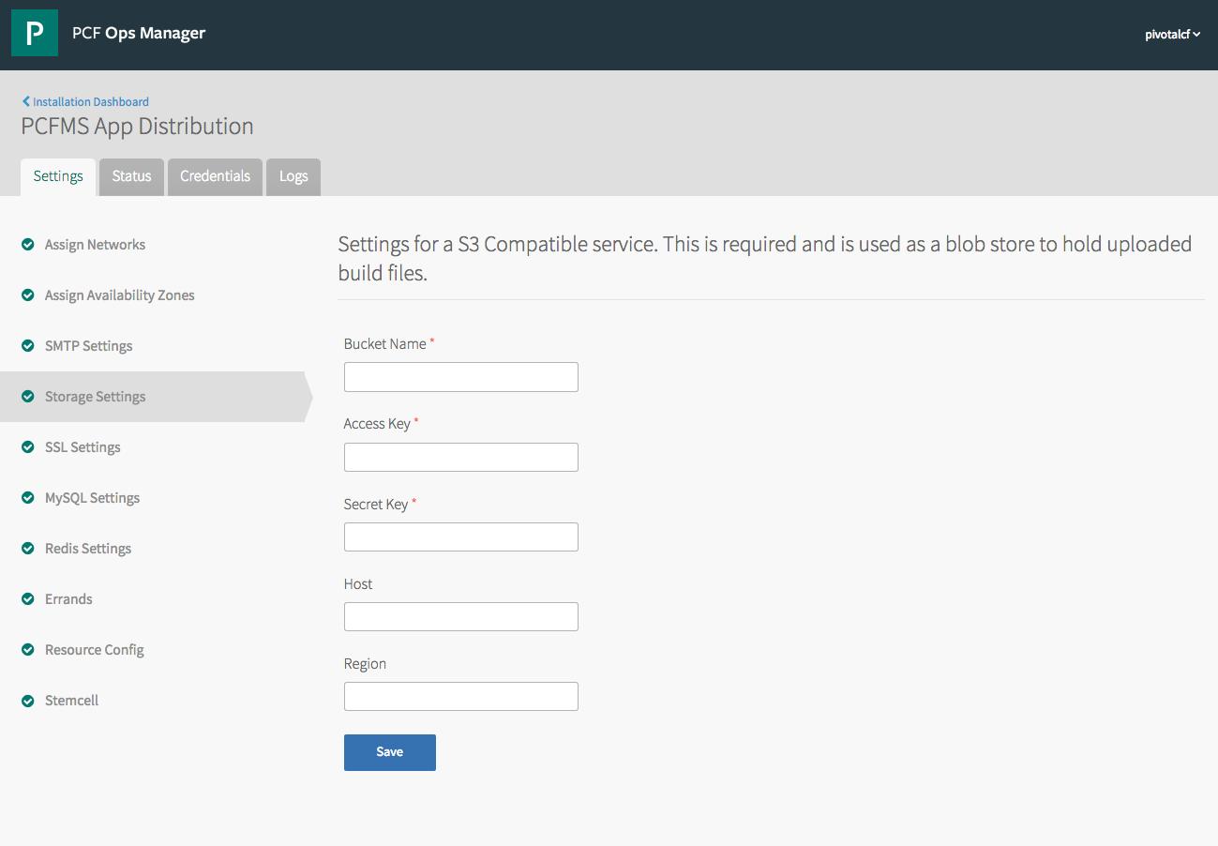Click the checkmark icon beside Storage Settings
Screen dimensions: 1218x846
[x=28, y=397]
